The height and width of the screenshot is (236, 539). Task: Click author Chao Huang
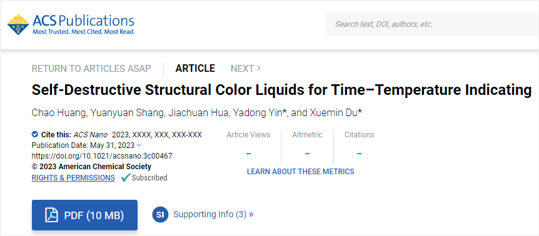tap(59, 113)
